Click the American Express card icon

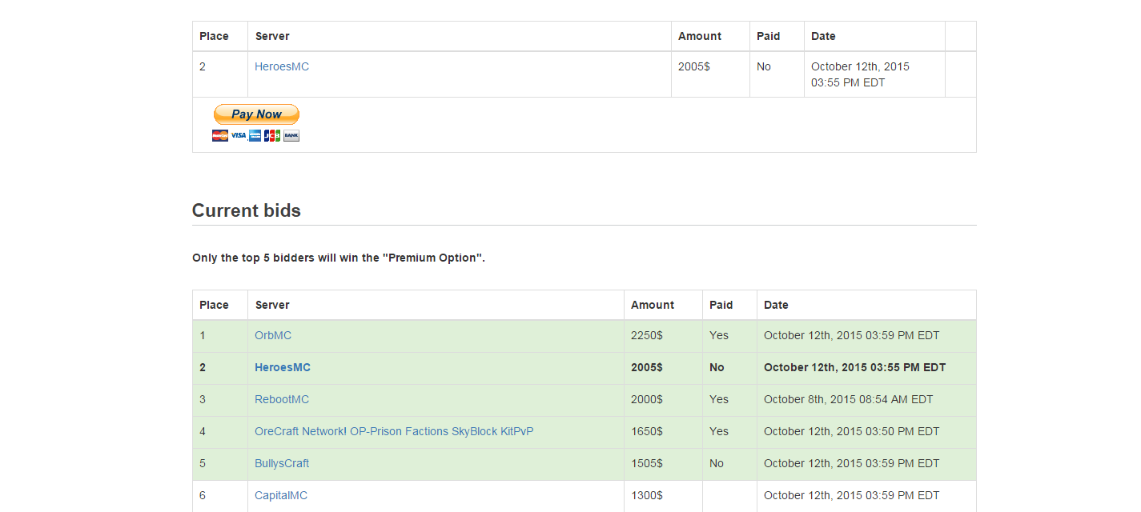coord(255,136)
